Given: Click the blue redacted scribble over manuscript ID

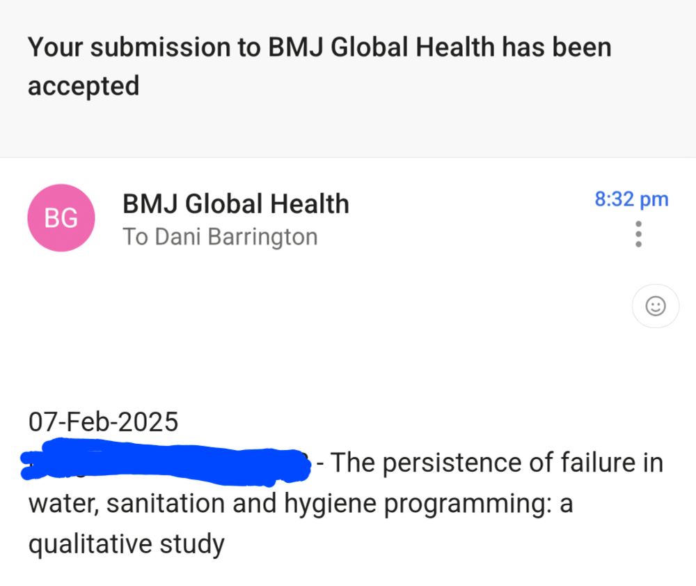Looking at the screenshot, I should (x=166, y=462).
